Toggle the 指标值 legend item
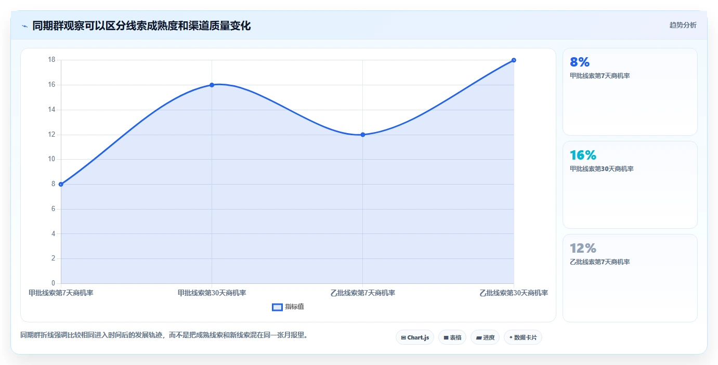The width and height of the screenshot is (718, 365). click(288, 307)
